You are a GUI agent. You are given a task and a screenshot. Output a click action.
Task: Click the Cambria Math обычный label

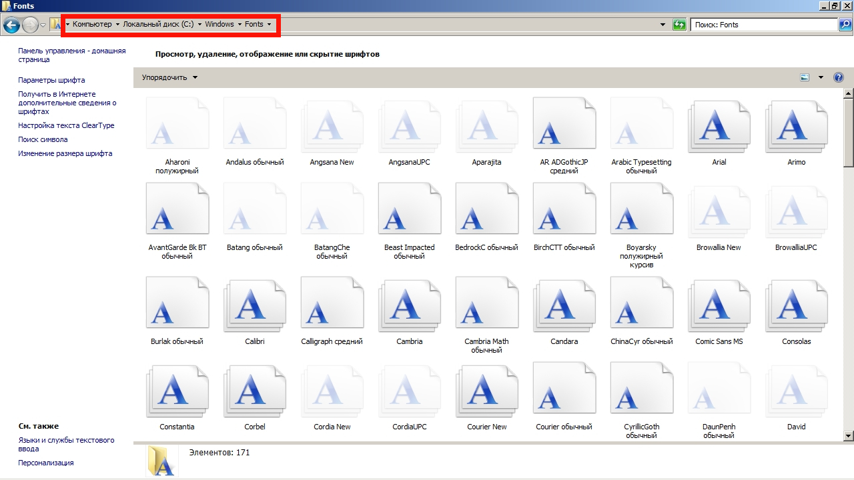point(486,345)
